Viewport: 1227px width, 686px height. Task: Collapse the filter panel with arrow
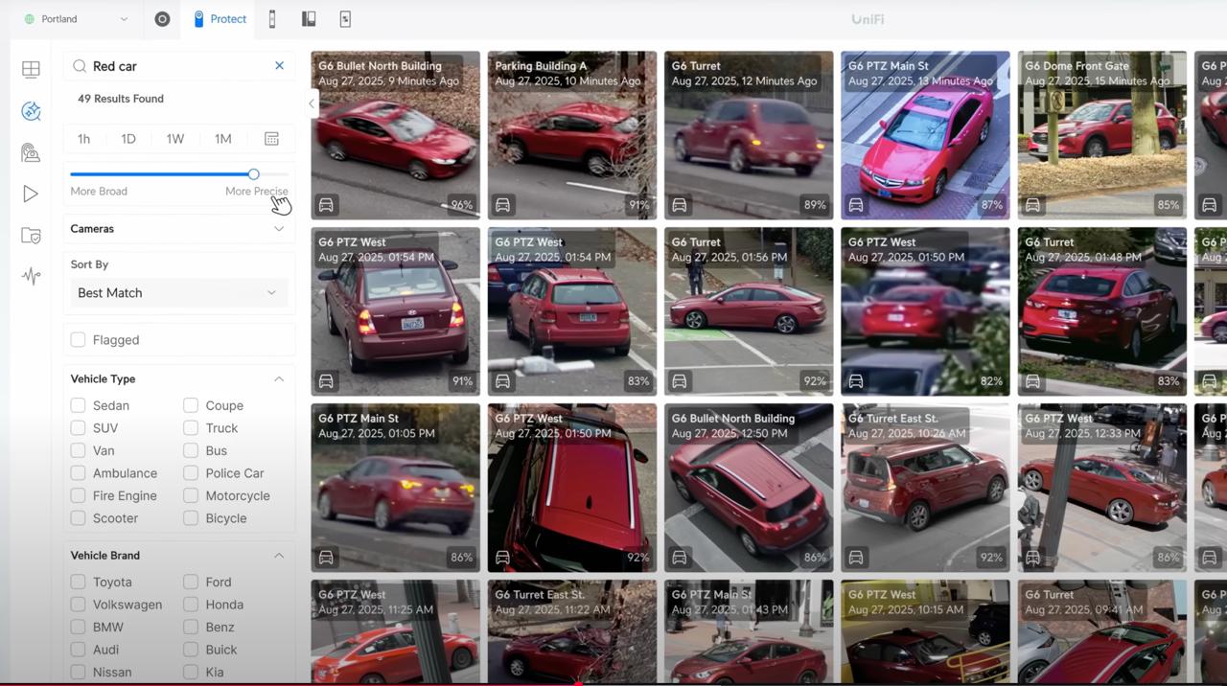(x=312, y=103)
